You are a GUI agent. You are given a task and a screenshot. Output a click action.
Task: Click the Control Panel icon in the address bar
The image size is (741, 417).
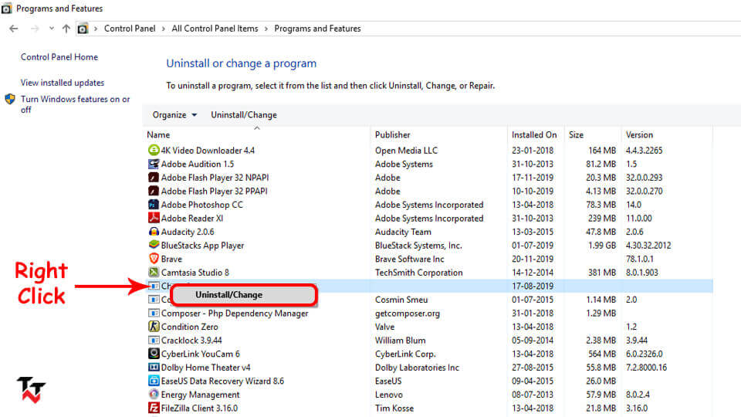[x=83, y=29]
